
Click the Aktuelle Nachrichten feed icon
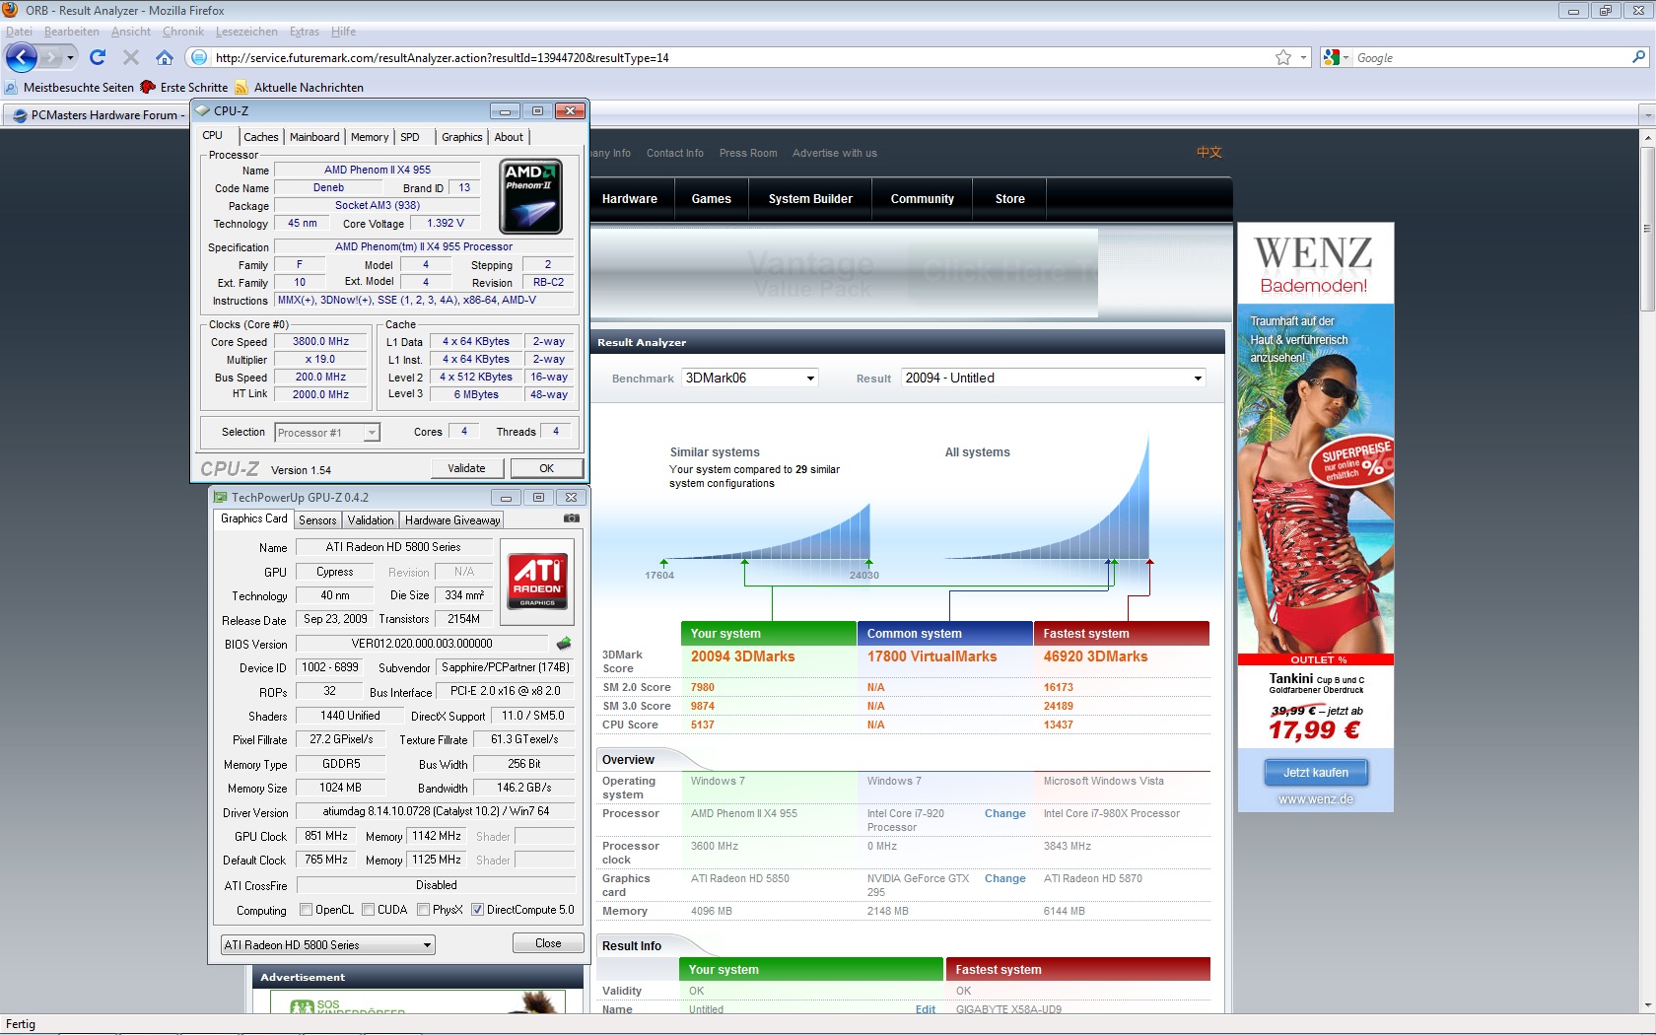point(241,87)
